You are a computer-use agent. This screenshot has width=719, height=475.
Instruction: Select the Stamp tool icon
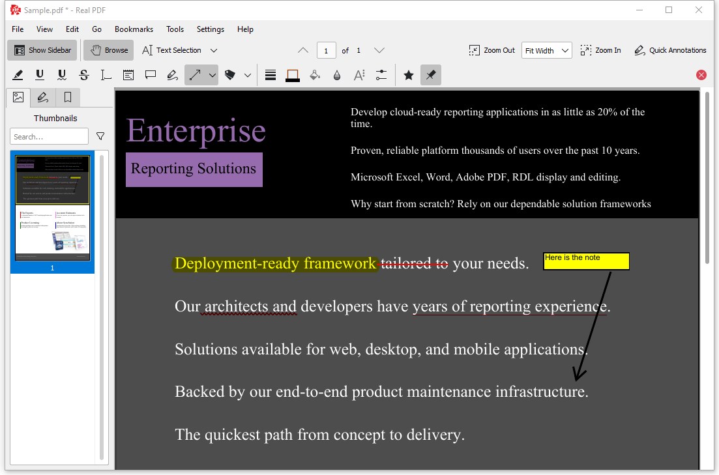230,75
